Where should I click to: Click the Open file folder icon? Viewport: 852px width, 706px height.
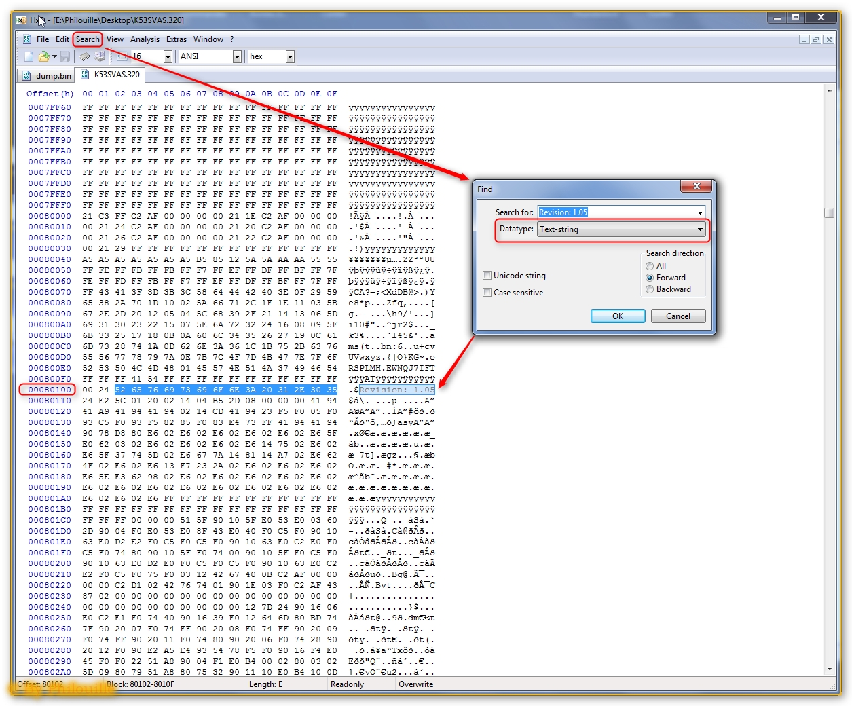point(44,56)
